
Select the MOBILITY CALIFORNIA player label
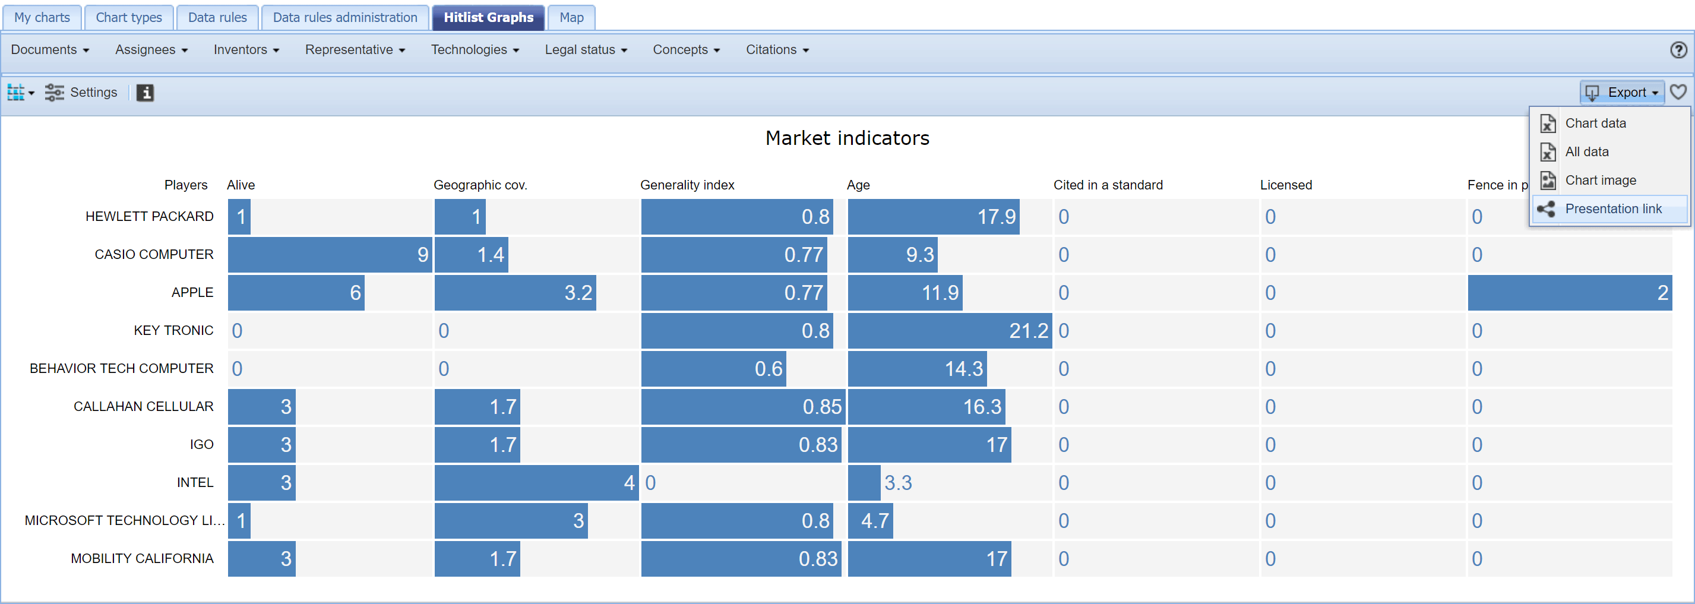(142, 559)
